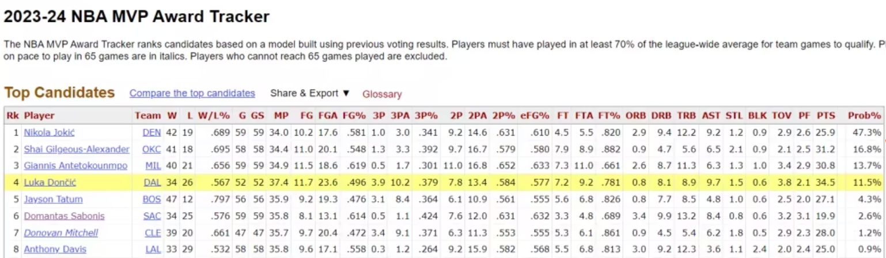Open Nikola Jokić player page
The width and height of the screenshot is (886, 258).
click(x=50, y=132)
